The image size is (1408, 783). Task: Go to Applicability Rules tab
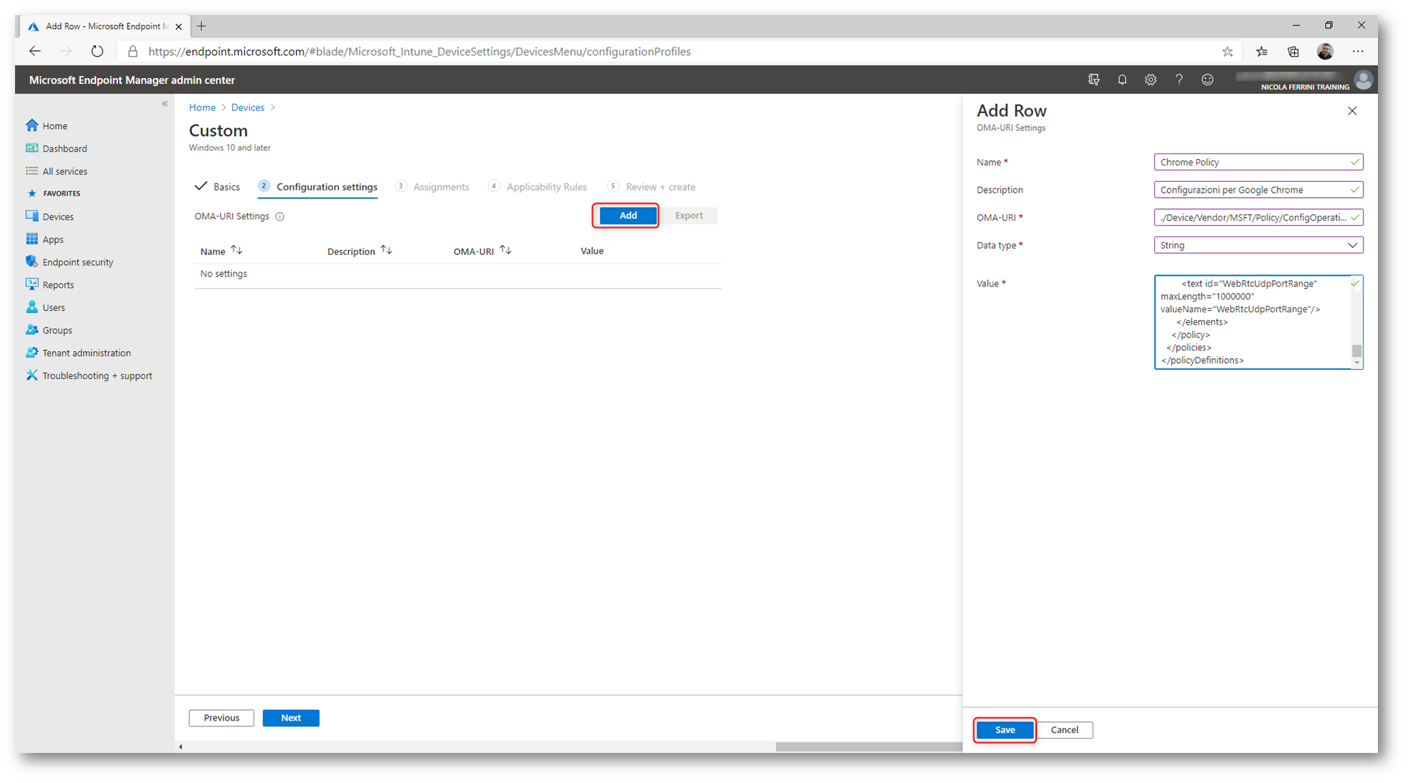click(538, 187)
